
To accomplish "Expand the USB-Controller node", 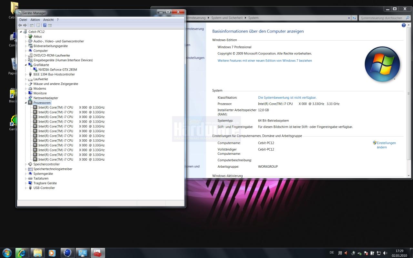I will 26,188.
